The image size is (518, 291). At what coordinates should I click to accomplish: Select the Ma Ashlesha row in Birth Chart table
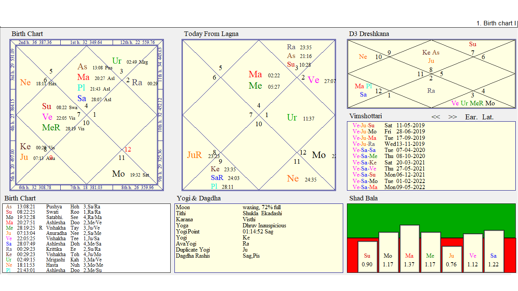pos(54,223)
